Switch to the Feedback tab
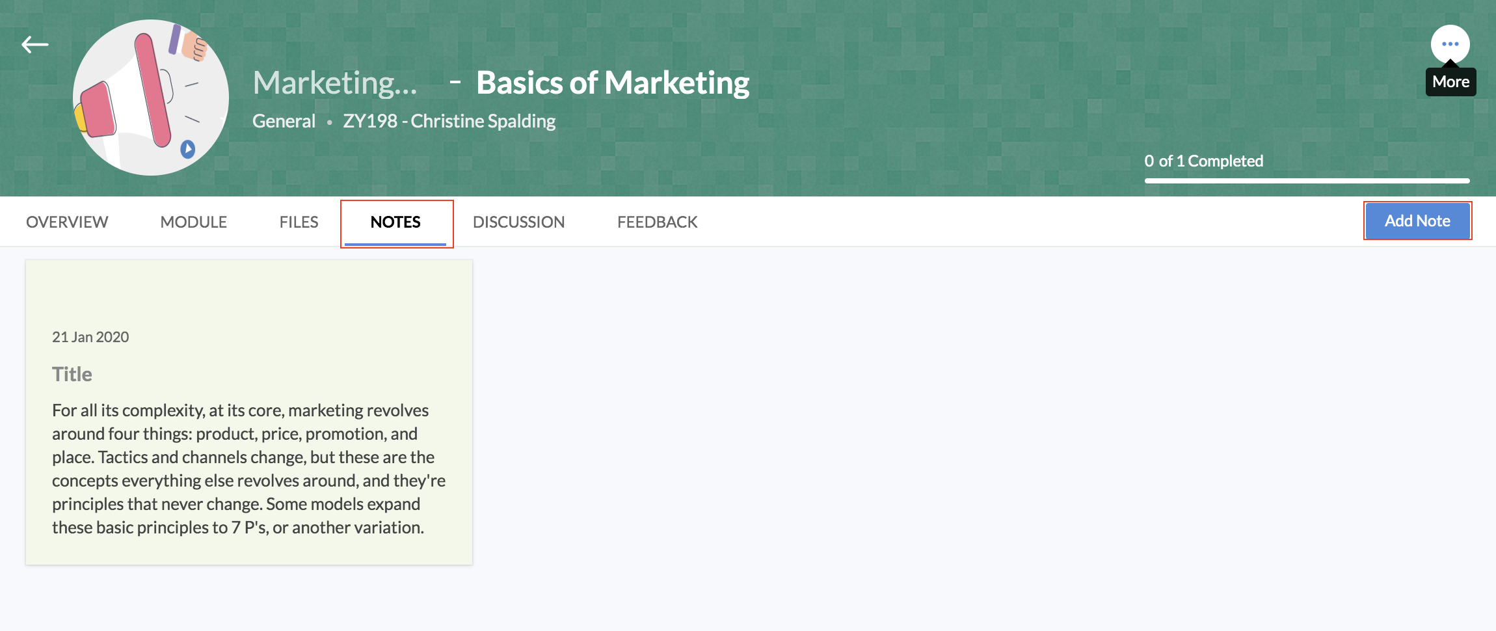The image size is (1496, 631). (x=657, y=222)
